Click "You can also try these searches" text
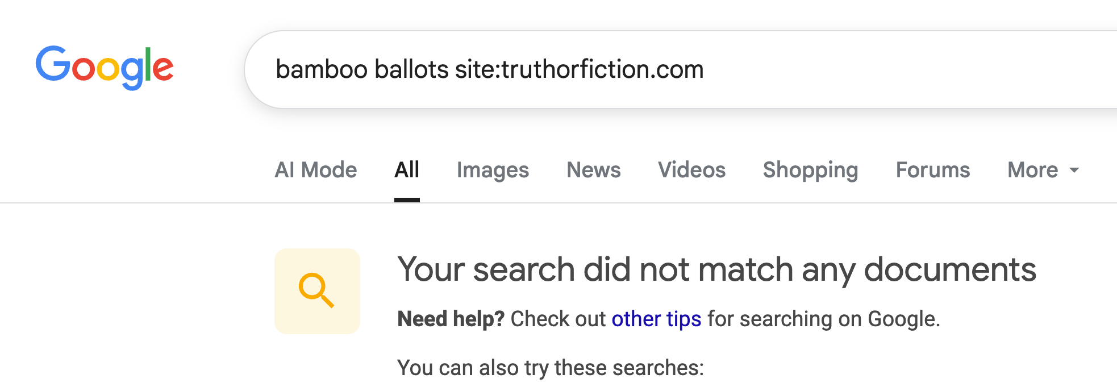This screenshot has width=1117, height=391. 550,368
